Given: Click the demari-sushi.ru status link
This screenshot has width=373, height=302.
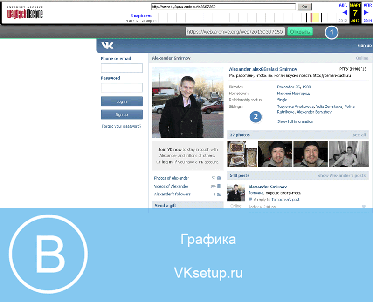Looking at the screenshot, I should [x=332, y=75].
